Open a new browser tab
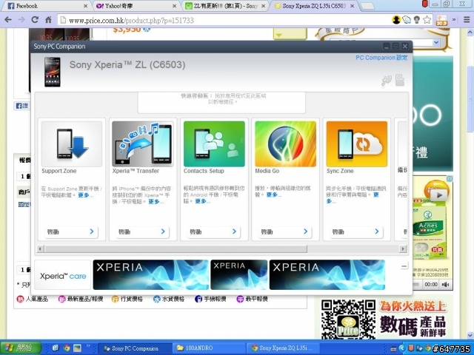The image size is (474, 355). click(367, 7)
